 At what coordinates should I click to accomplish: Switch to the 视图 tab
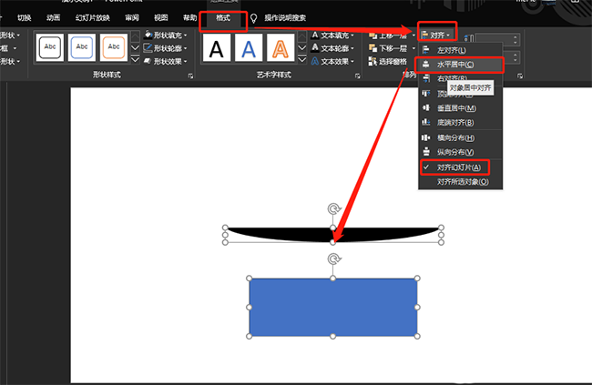point(161,17)
